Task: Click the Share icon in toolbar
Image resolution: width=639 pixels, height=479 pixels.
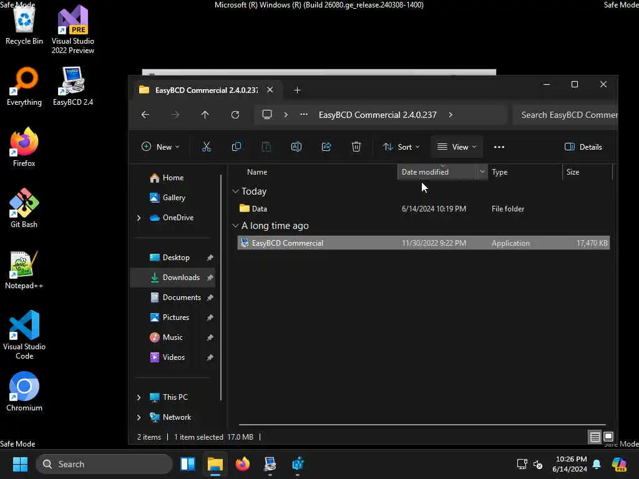Action: 326,147
